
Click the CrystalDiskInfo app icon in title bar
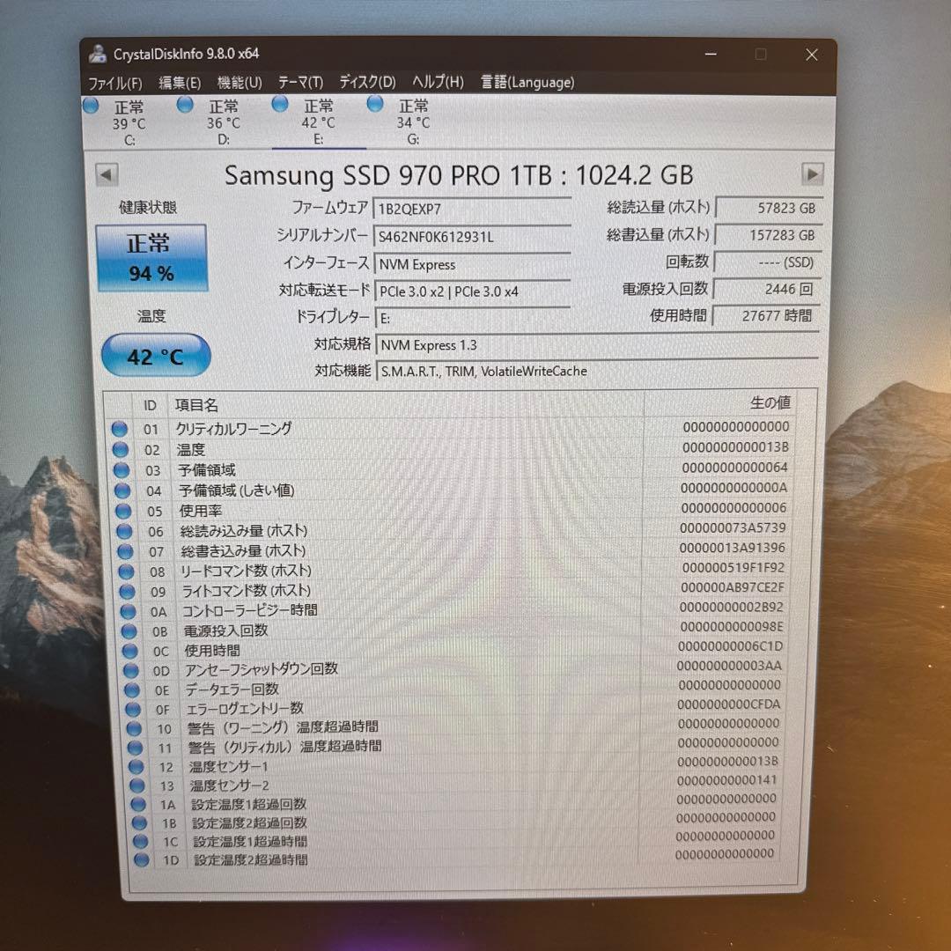point(98,54)
